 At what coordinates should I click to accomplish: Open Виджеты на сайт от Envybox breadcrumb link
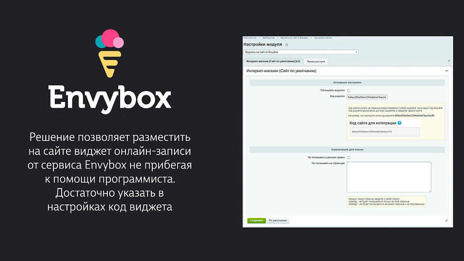pos(294,38)
